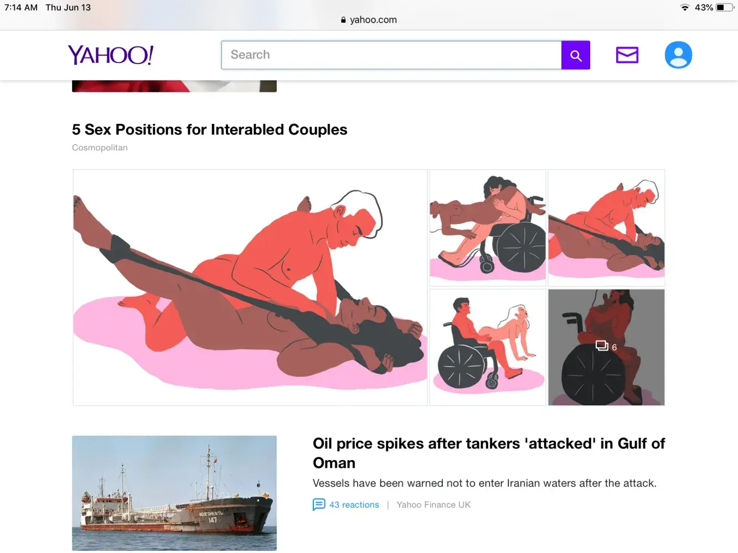Click the Yahoo Finance UK source label
This screenshot has width=738, height=553.
tap(433, 504)
